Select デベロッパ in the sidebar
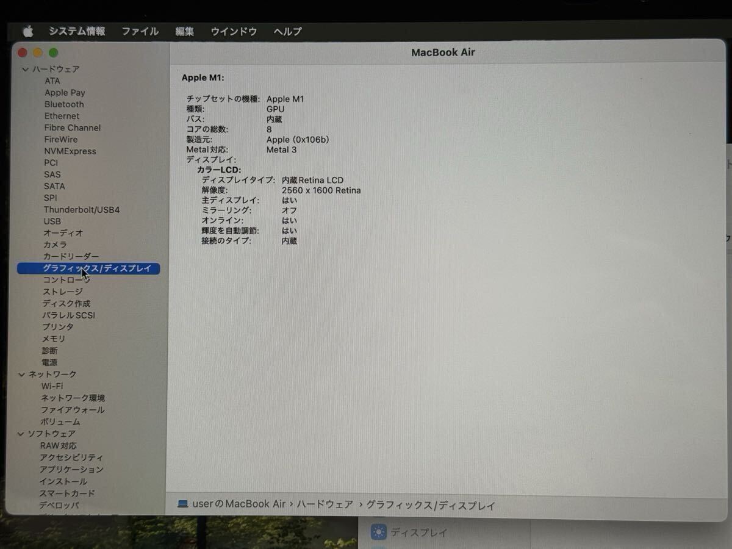Image resolution: width=732 pixels, height=549 pixels. click(59, 505)
